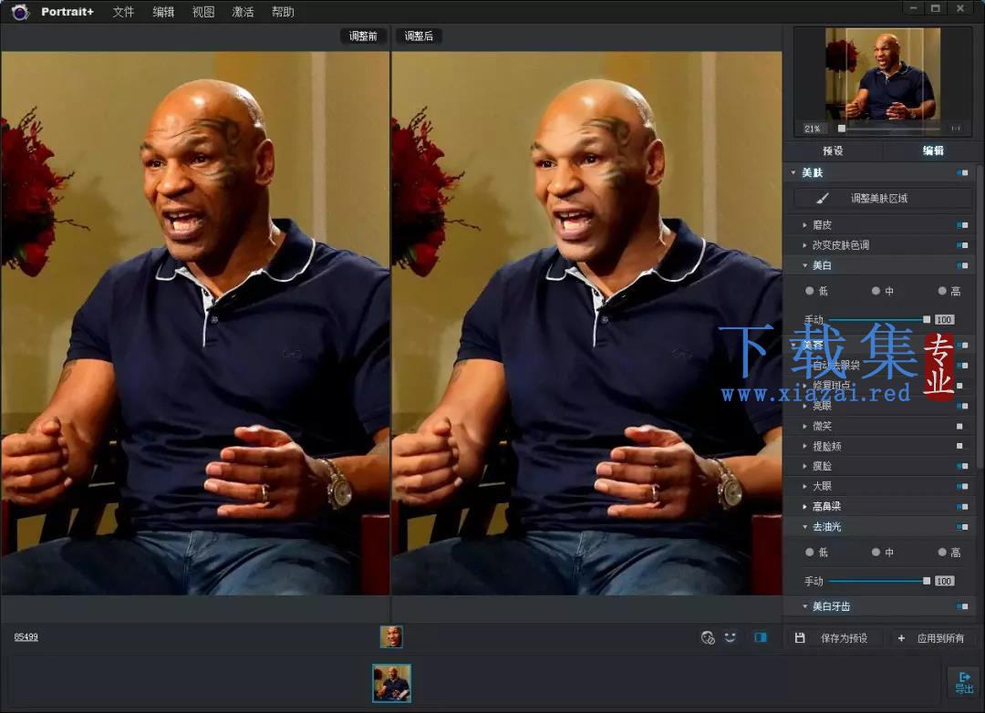Click the navigator zoom slider handle
Viewport: 985px width, 713px height.
[842, 129]
